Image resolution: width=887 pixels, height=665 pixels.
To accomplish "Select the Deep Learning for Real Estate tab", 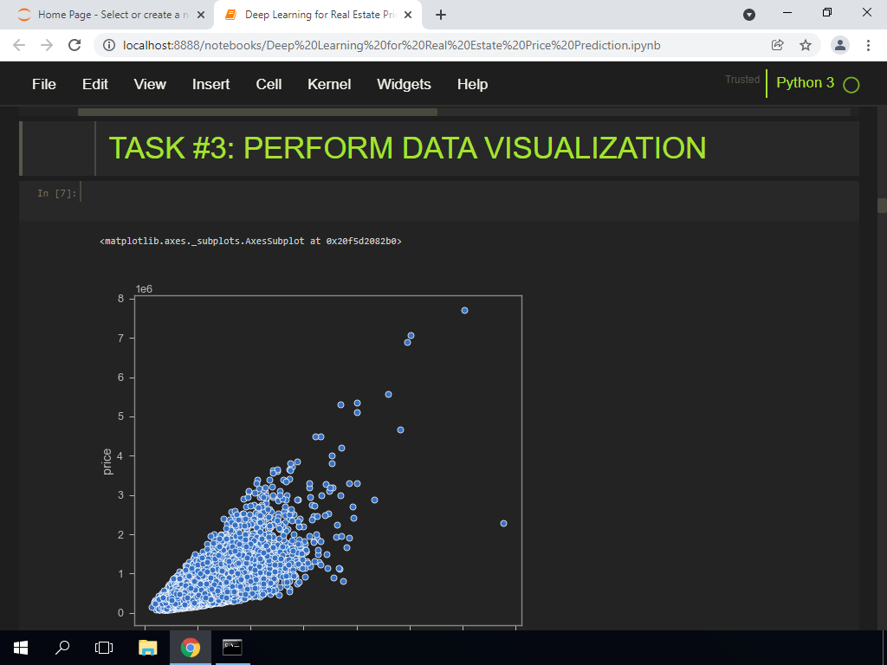I will coord(319,15).
